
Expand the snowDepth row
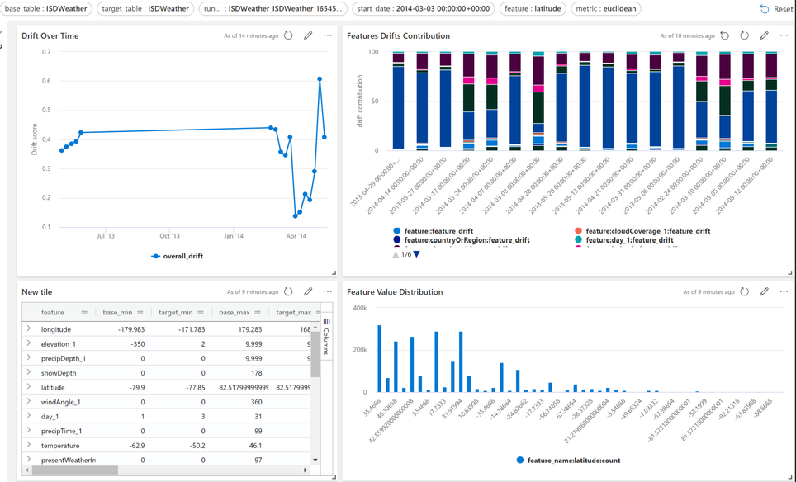click(x=29, y=372)
